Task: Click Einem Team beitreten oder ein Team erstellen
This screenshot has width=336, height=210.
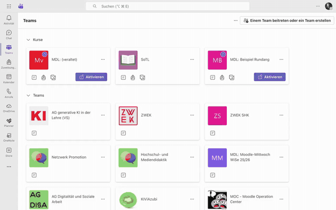Action: click(287, 21)
